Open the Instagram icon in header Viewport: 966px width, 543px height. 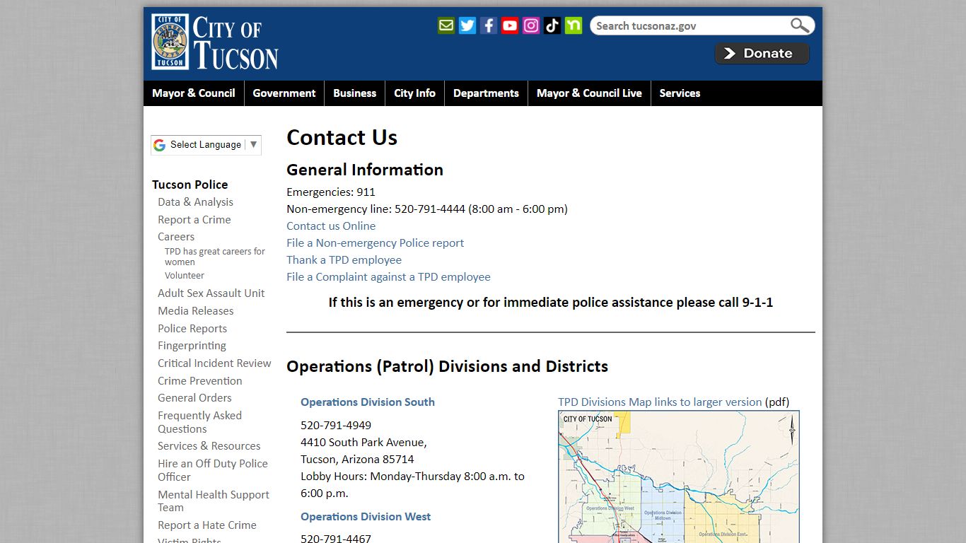(531, 25)
